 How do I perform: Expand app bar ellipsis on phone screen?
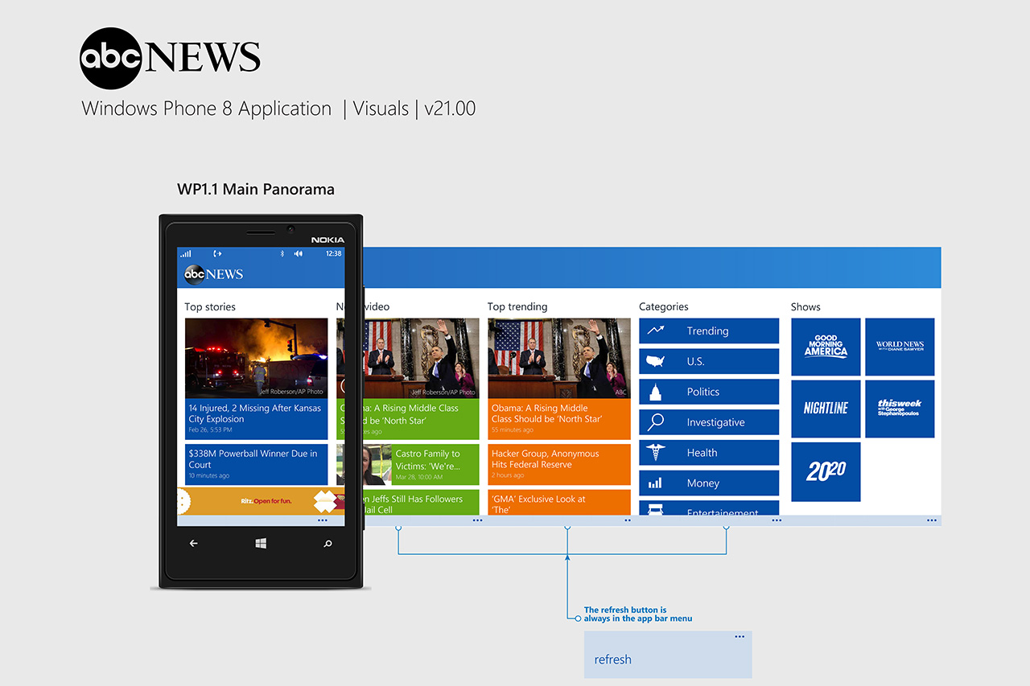pos(323,520)
